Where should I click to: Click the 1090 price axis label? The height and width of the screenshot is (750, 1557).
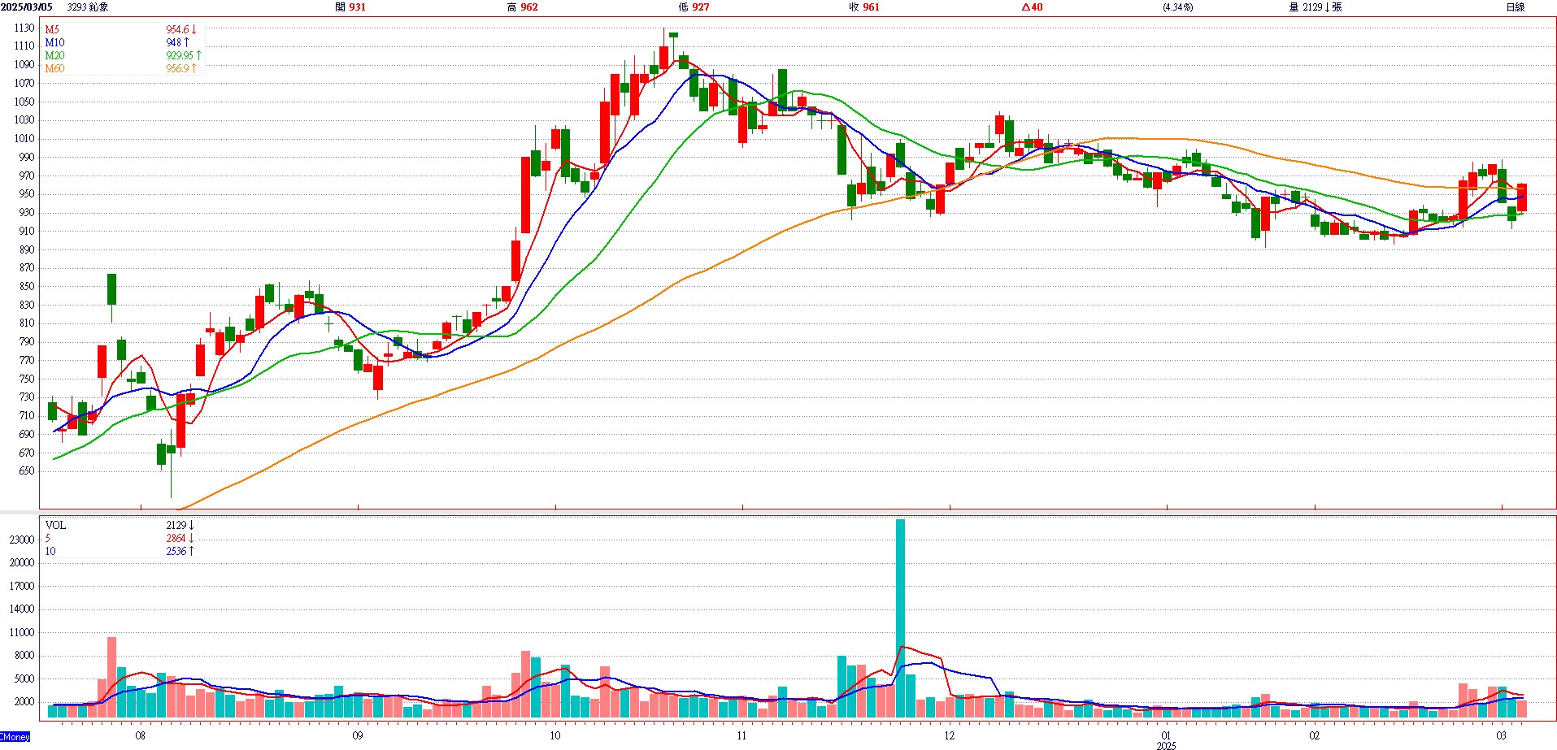tap(24, 65)
